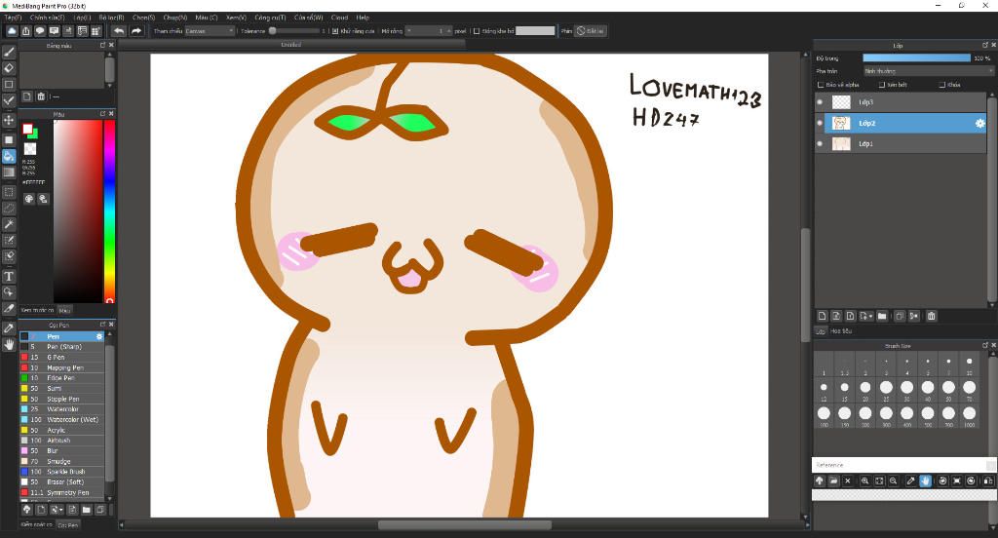Viewport: 998px width, 538px height.
Task: Click the horizontal canvas scrollbar
Action: (x=465, y=525)
